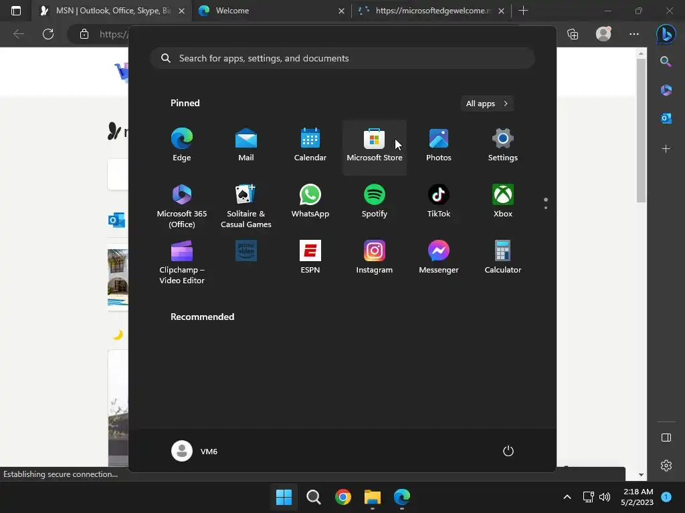
Task: Open the clock showing 2:18 AM
Action: [638, 497]
